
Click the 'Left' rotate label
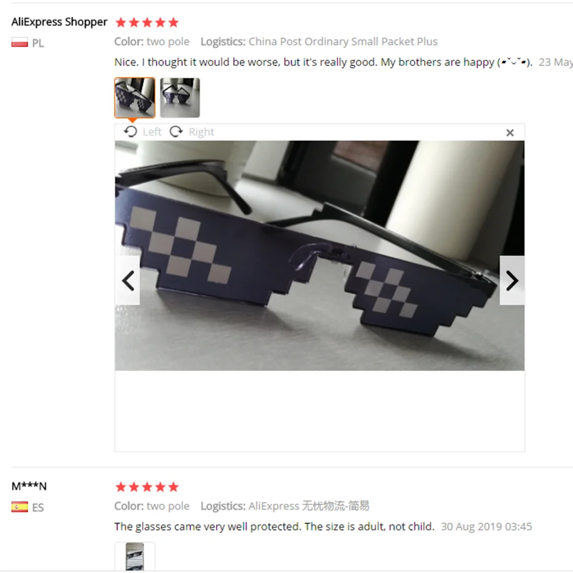point(152,132)
